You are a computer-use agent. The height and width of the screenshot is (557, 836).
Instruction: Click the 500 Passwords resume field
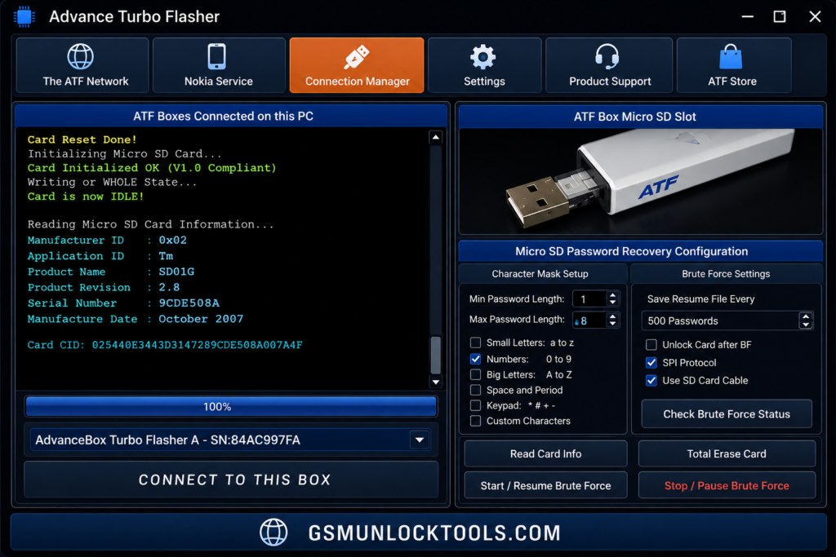720,320
